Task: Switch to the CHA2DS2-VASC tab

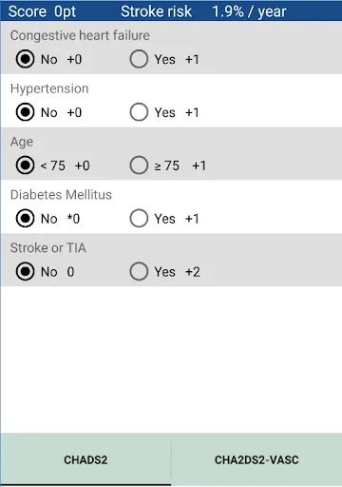Action: [256, 459]
